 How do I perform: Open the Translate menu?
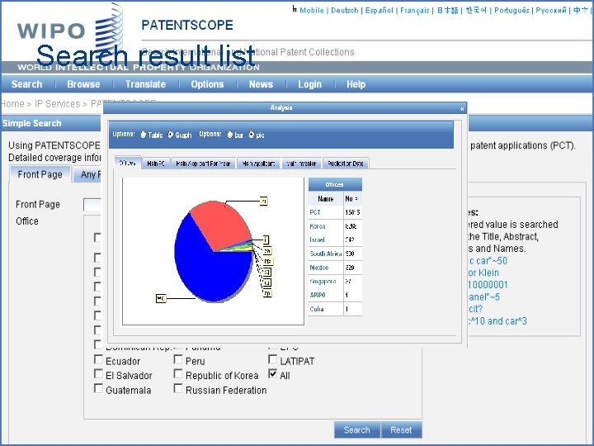pyautogui.click(x=145, y=84)
